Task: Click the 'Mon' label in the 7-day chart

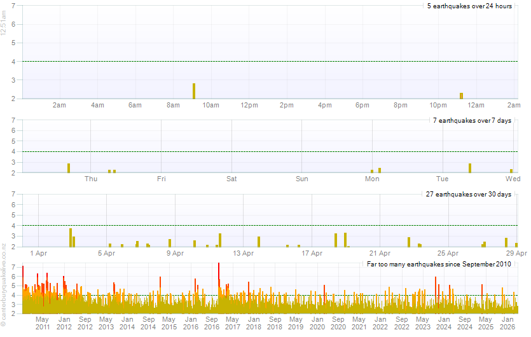Action: coord(372,179)
